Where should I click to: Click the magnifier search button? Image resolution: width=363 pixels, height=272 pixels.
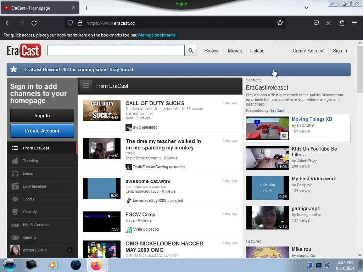coord(191,50)
